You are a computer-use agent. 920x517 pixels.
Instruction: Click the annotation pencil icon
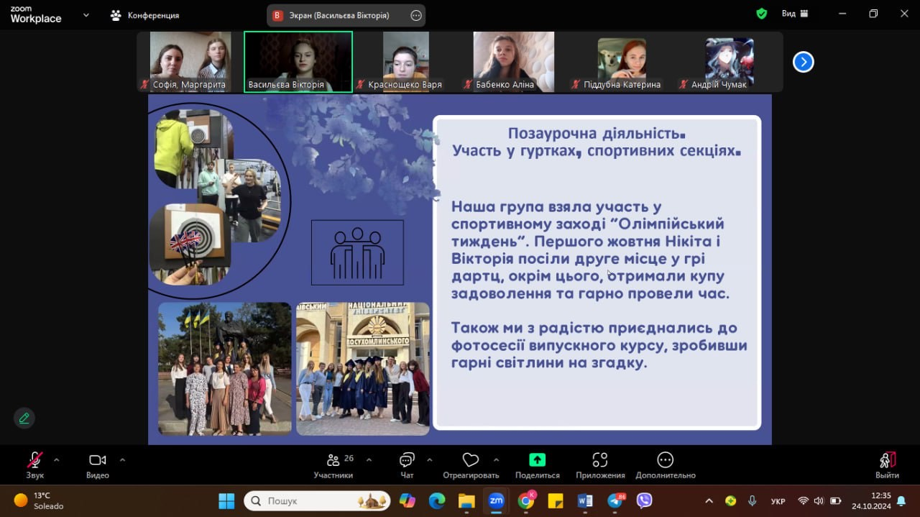(24, 418)
